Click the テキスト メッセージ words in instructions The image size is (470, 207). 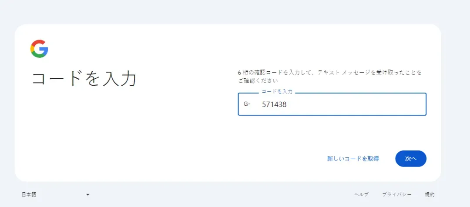coord(341,73)
